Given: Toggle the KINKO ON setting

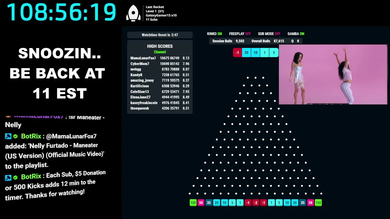Looking at the screenshot, I should click(214, 34).
